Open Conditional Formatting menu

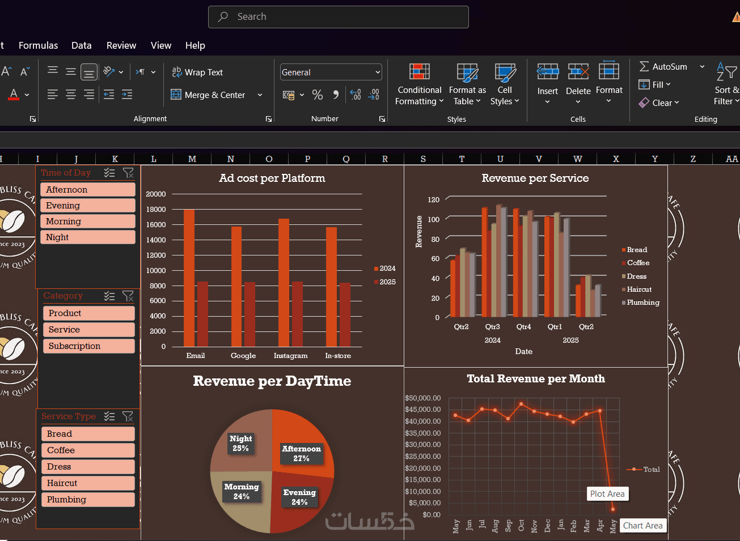pos(420,84)
